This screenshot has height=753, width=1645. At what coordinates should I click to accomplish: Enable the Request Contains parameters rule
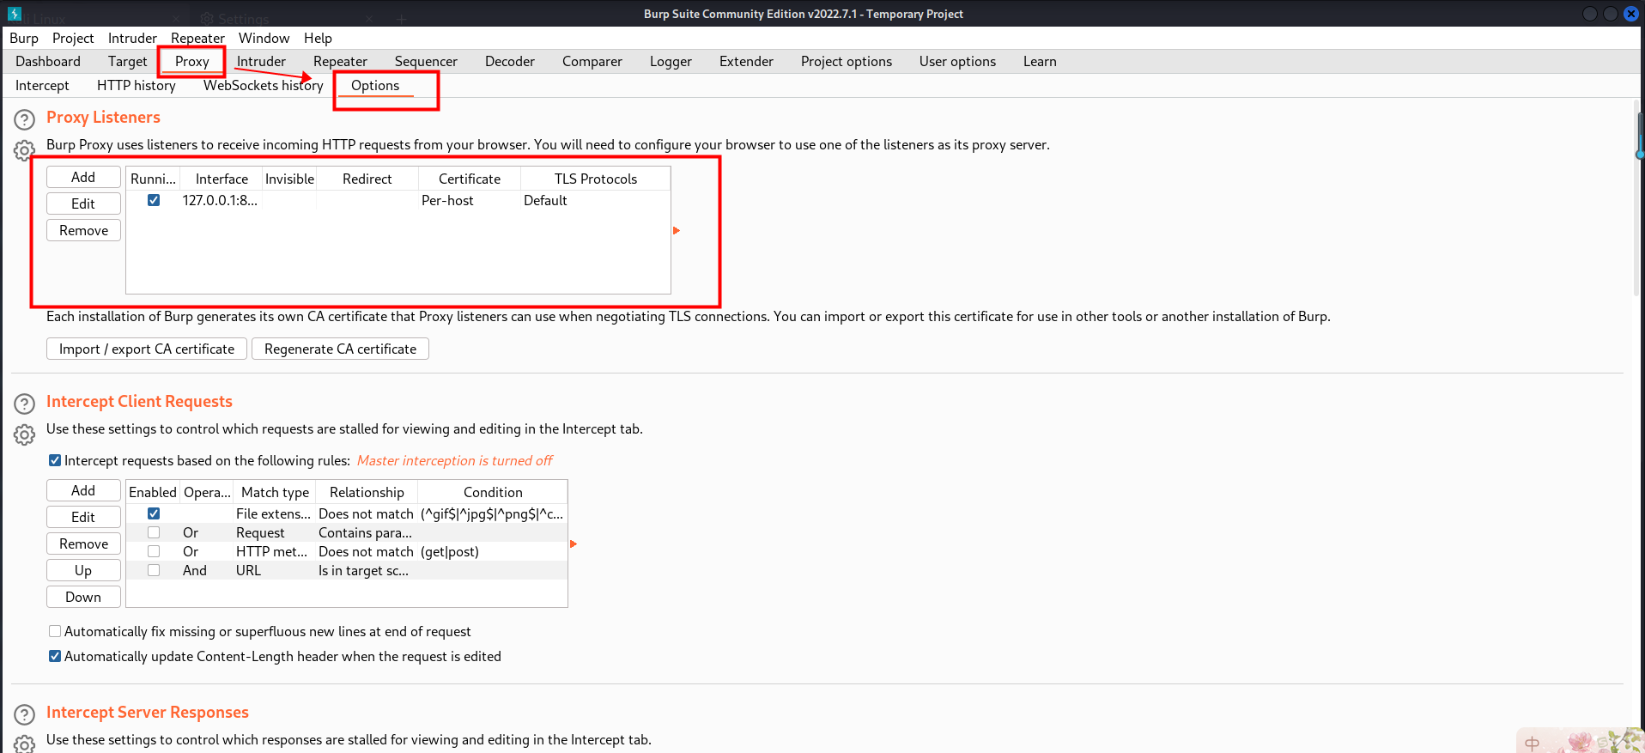coord(154,532)
